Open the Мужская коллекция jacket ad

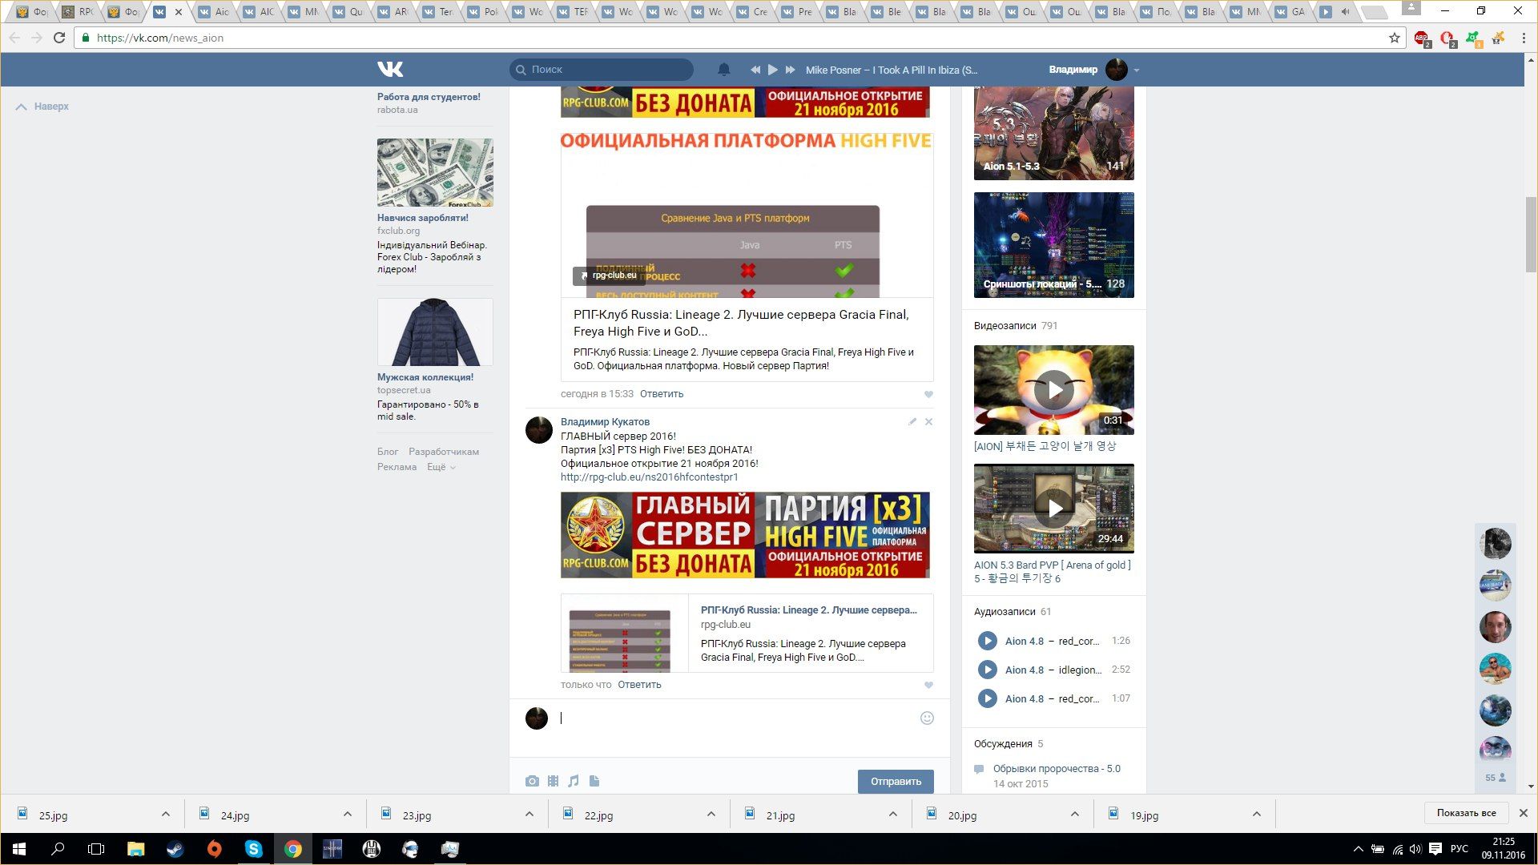pos(435,332)
